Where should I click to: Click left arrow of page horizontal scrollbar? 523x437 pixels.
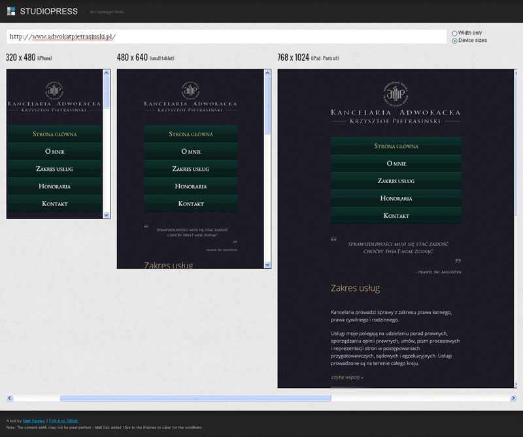[10, 398]
